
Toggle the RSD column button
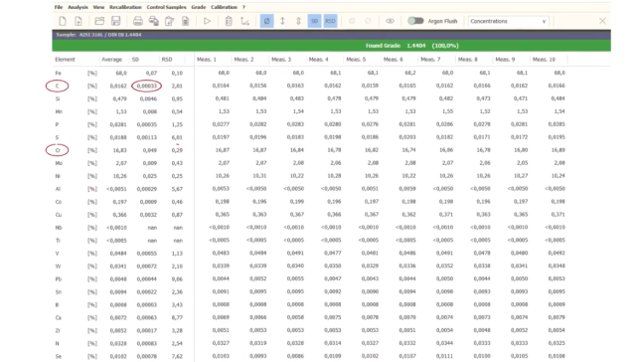330,21
